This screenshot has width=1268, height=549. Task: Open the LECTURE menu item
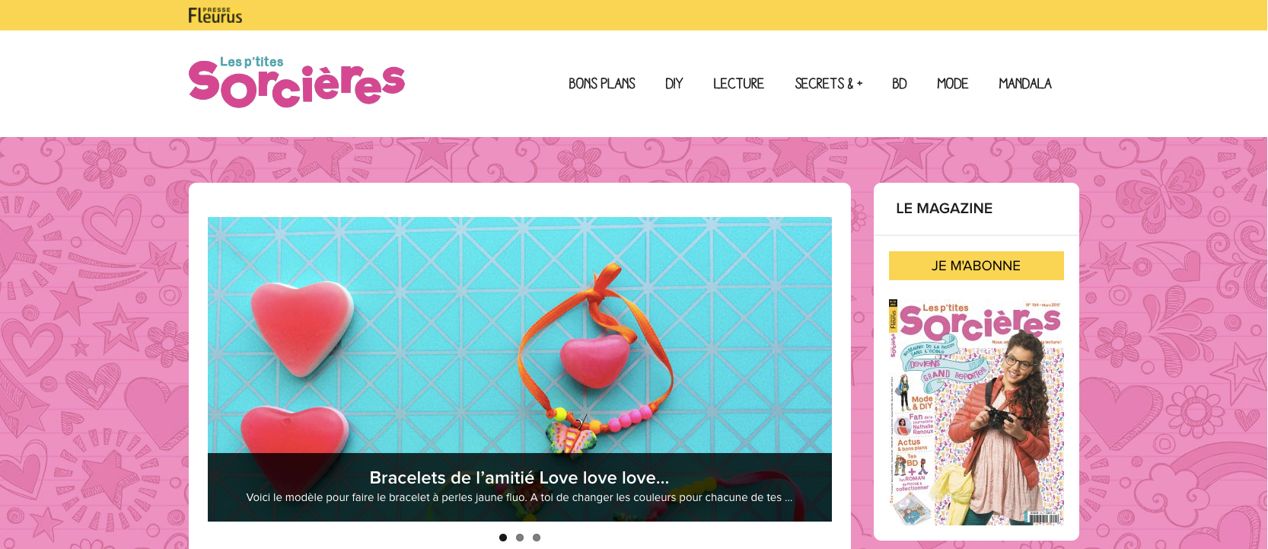click(x=738, y=84)
